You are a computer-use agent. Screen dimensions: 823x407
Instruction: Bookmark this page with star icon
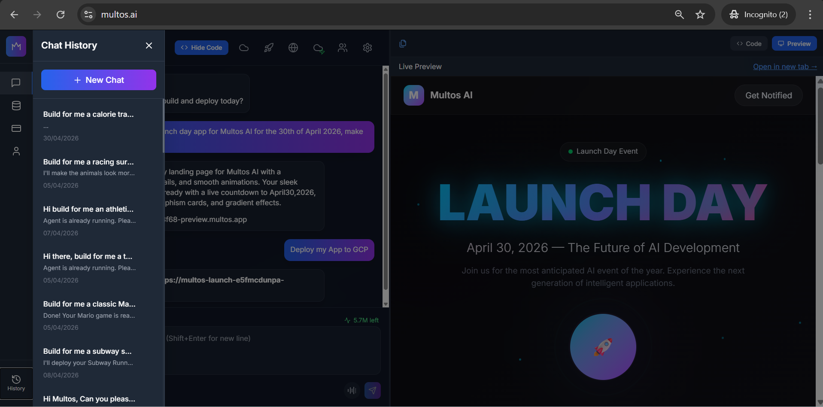click(x=700, y=15)
